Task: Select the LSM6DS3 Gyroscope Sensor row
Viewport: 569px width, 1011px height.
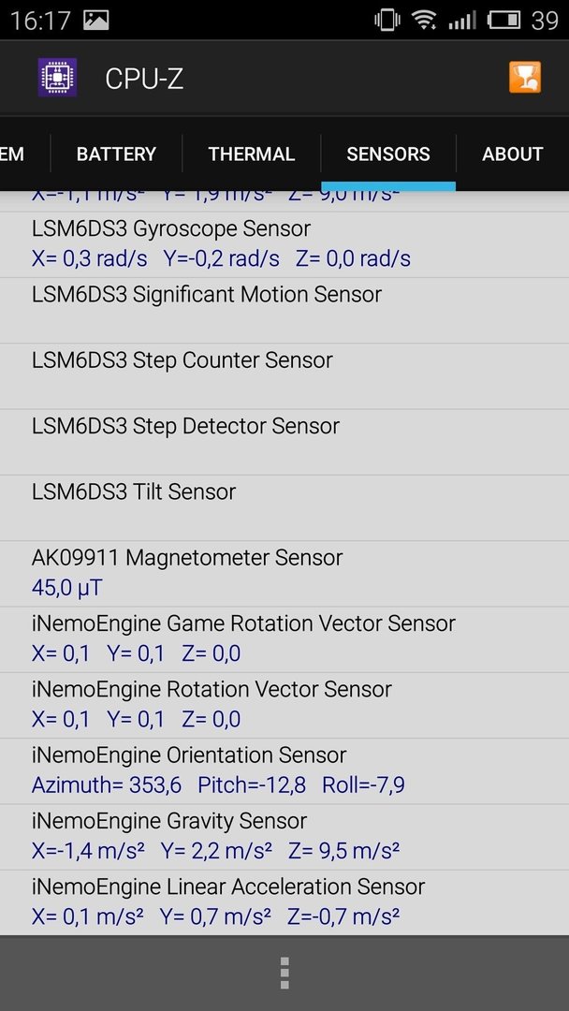Action: (x=284, y=244)
